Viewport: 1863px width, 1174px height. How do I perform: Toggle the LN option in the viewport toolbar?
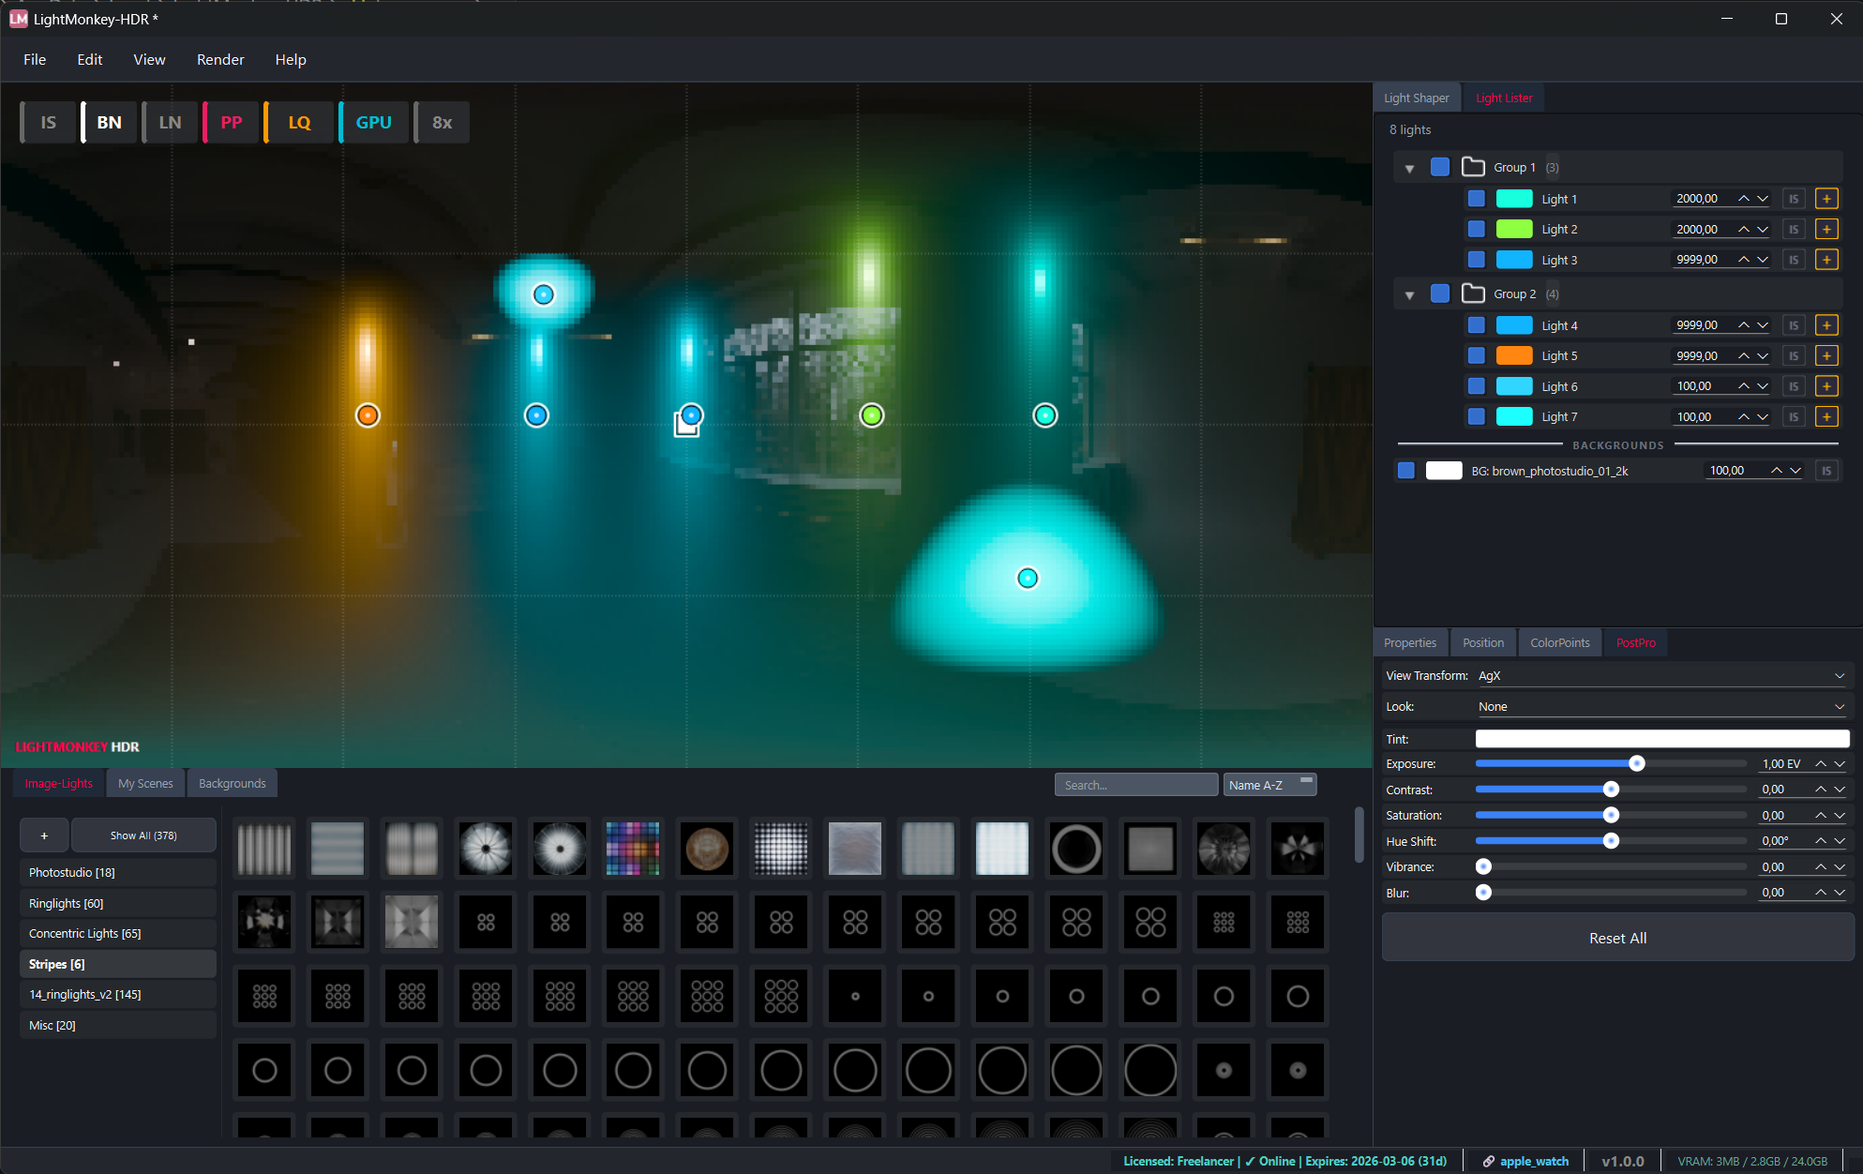pyautogui.click(x=170, y=122)
